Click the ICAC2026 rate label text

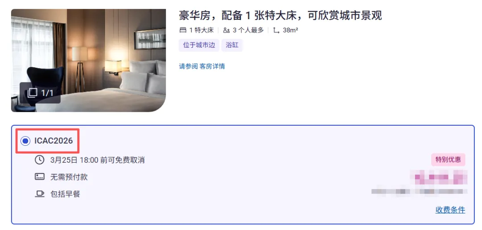(54, 141)
